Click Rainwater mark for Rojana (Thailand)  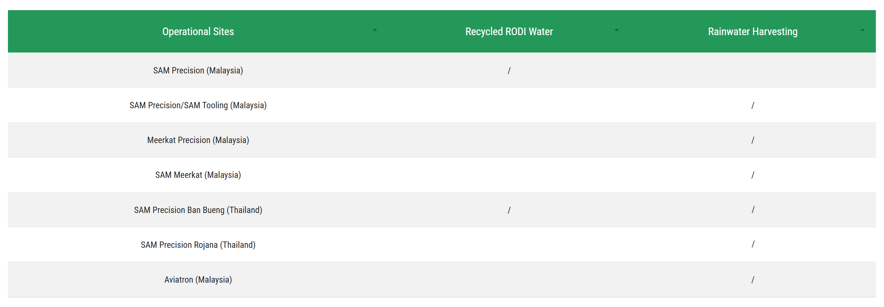(x=753, y=244)
